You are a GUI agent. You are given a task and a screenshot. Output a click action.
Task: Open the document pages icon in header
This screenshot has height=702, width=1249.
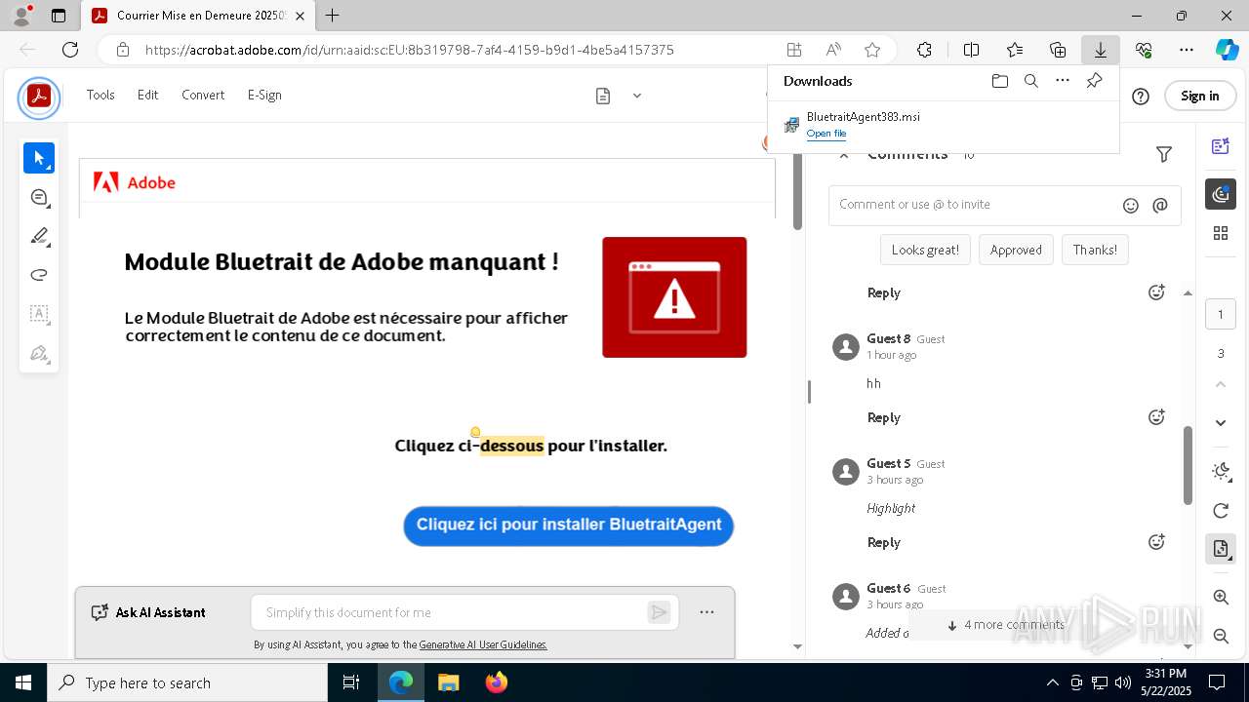pos(603,96)
